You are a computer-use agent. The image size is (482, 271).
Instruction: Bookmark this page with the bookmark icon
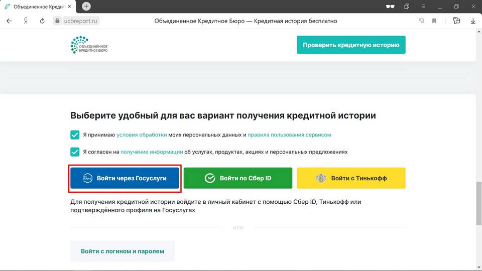click(x=434, y=21)
